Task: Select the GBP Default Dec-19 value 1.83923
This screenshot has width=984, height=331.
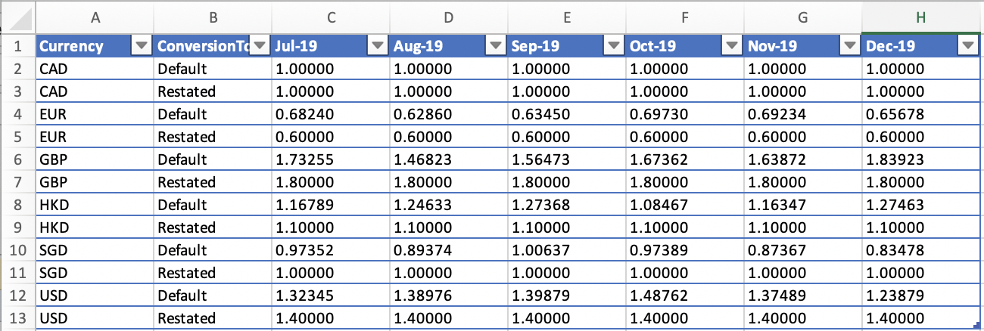Action: 920,159
